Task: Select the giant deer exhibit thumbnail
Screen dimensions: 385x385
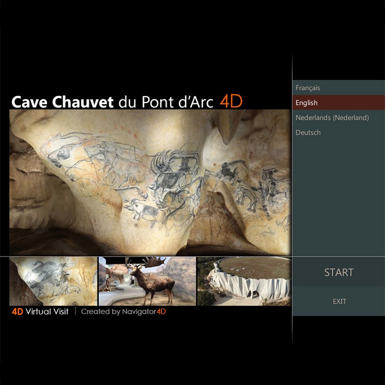Action: coord(147,281)
